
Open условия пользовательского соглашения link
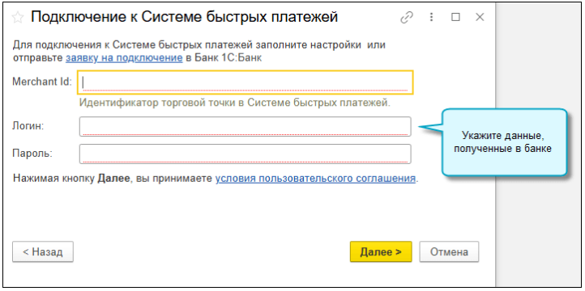click(315, 179)
